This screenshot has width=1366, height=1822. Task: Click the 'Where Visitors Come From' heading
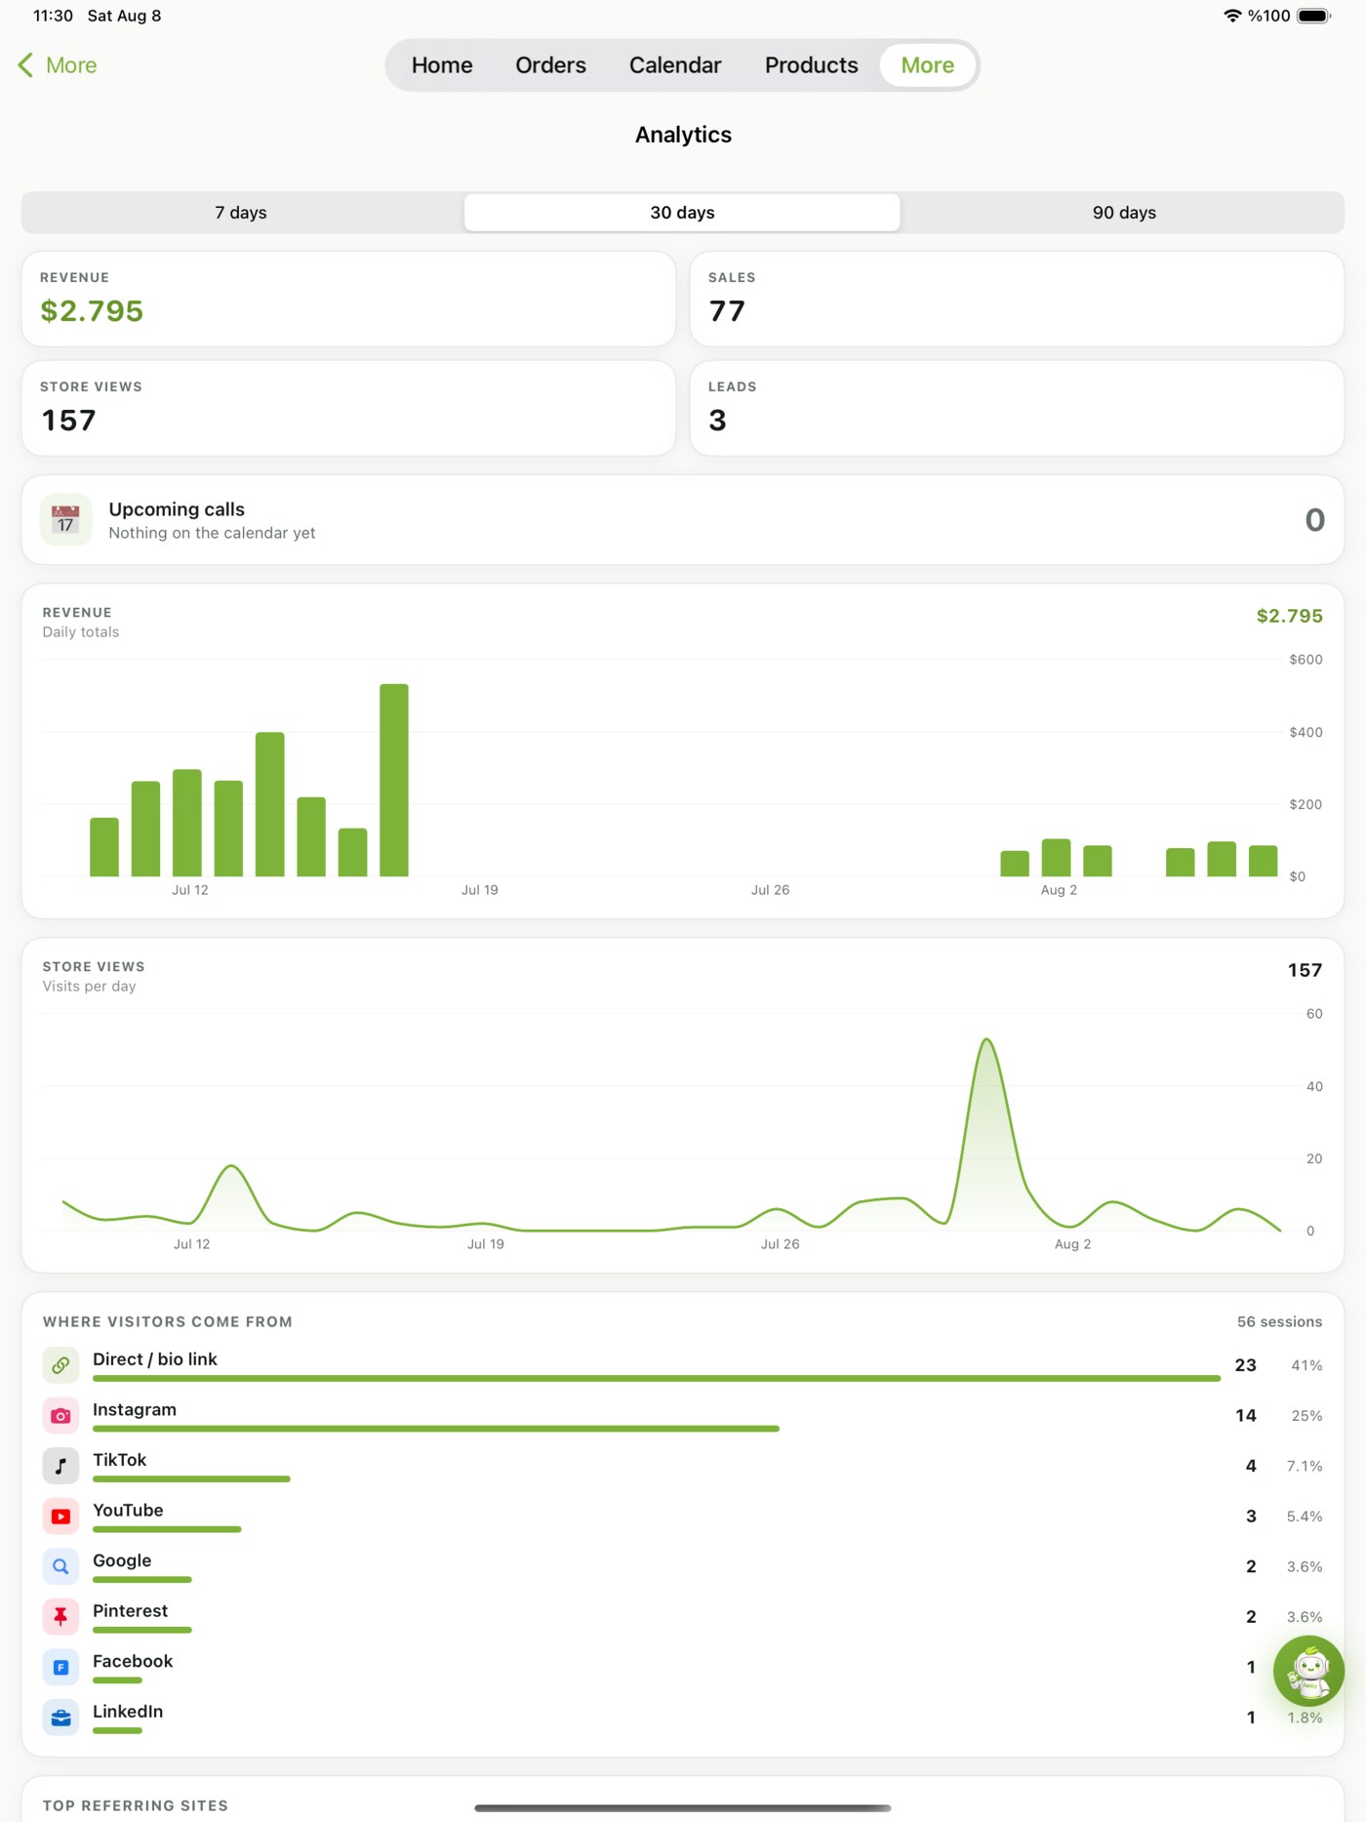coord(168,1321)
